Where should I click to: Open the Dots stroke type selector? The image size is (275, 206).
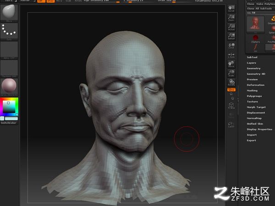9,31
